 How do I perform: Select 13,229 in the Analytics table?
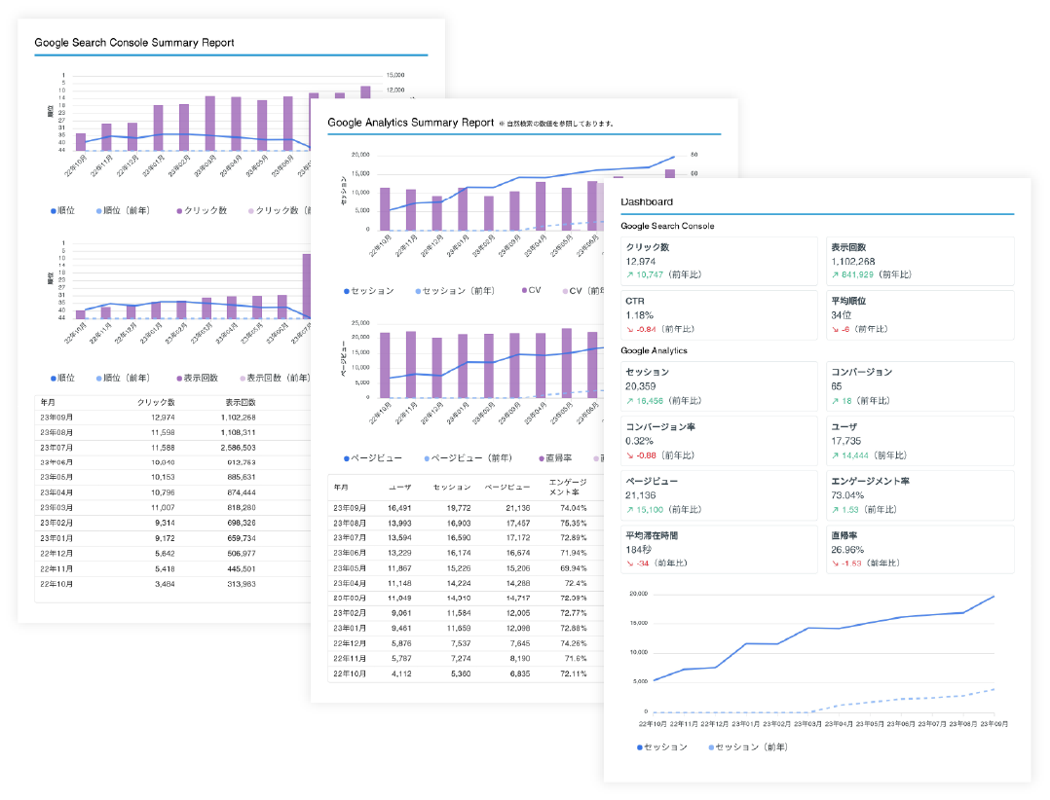click(x=399, y=553)
